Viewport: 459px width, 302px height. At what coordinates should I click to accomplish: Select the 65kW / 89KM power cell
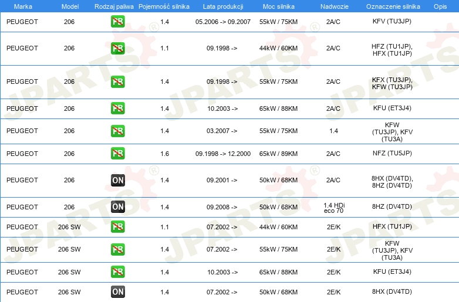click(x=278, y=154)
